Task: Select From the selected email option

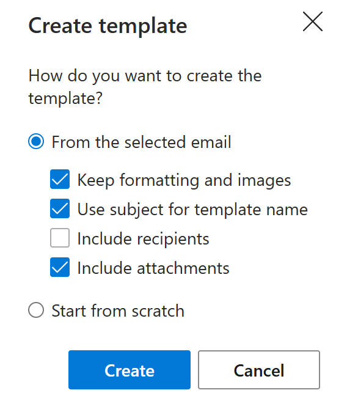Action: click(36, 141)
